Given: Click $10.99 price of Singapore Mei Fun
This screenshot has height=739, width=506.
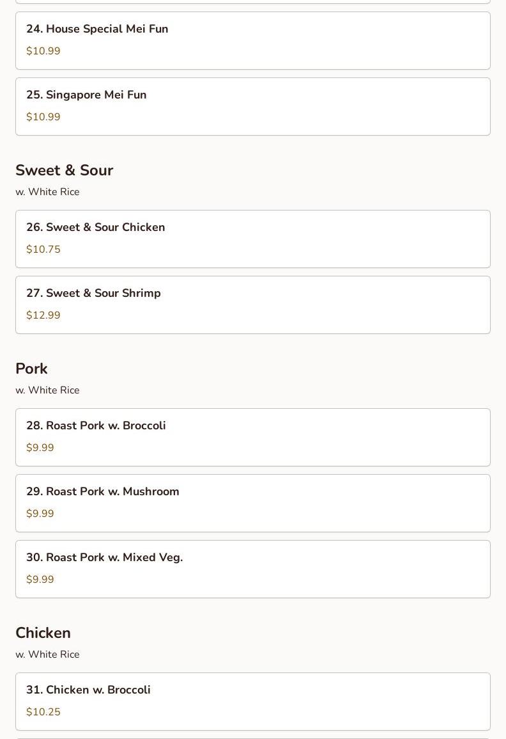Looking at the screenshot, I should 43,117.
